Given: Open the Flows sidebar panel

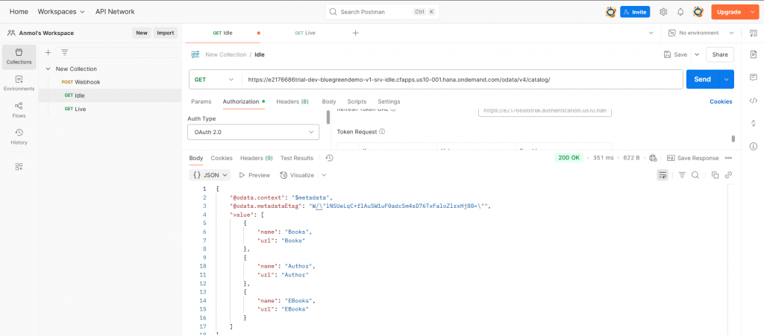Looking at the screenshot, I should click(19, 110).
